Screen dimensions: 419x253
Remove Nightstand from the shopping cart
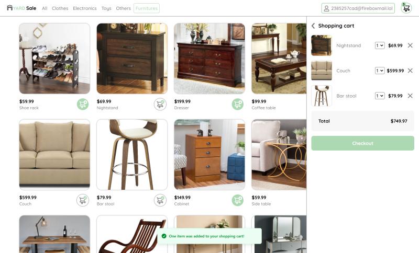(410, 45)
